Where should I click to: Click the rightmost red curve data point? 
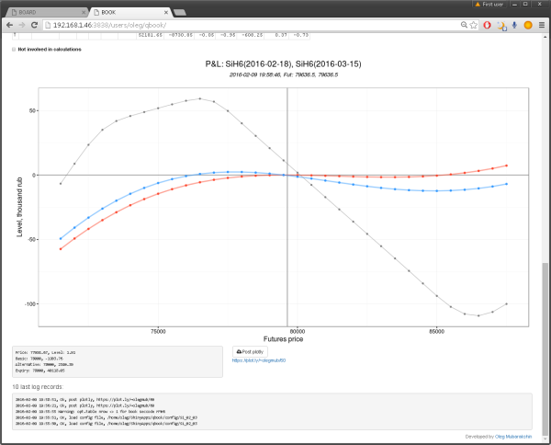tap(506, 165)
